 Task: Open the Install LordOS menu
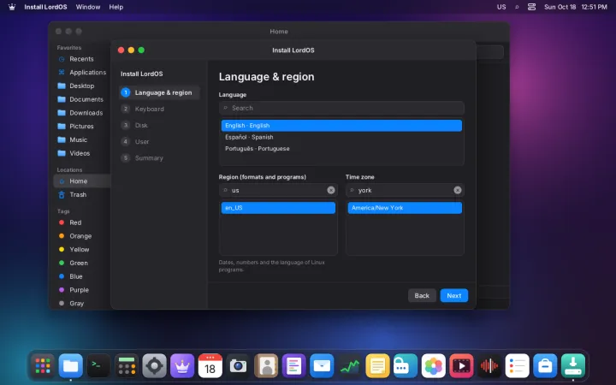45,7
